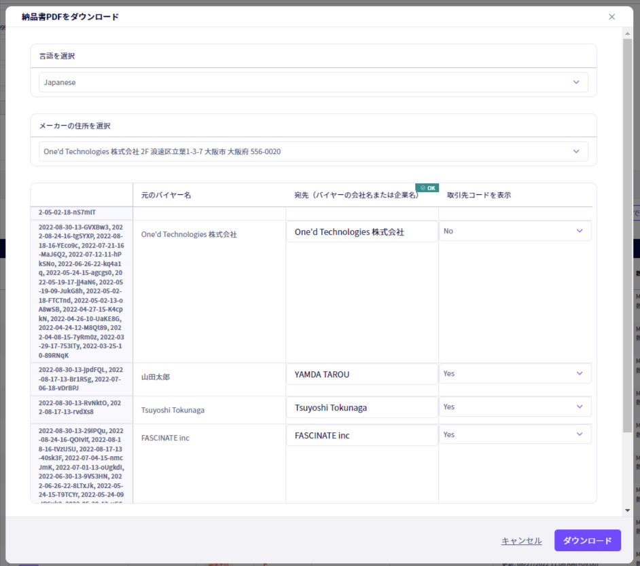This screenshot has height=566, width=640.
Task: Open the No dropdown for One'd Technologies
Action: click(515, 231)
